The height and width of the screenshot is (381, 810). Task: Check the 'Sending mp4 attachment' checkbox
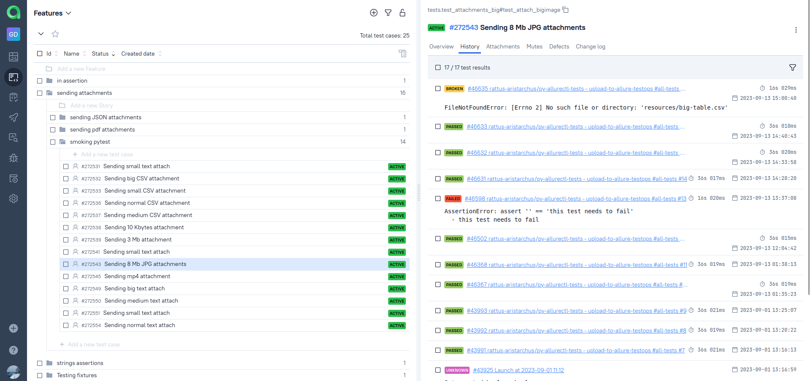click(66, 276)
